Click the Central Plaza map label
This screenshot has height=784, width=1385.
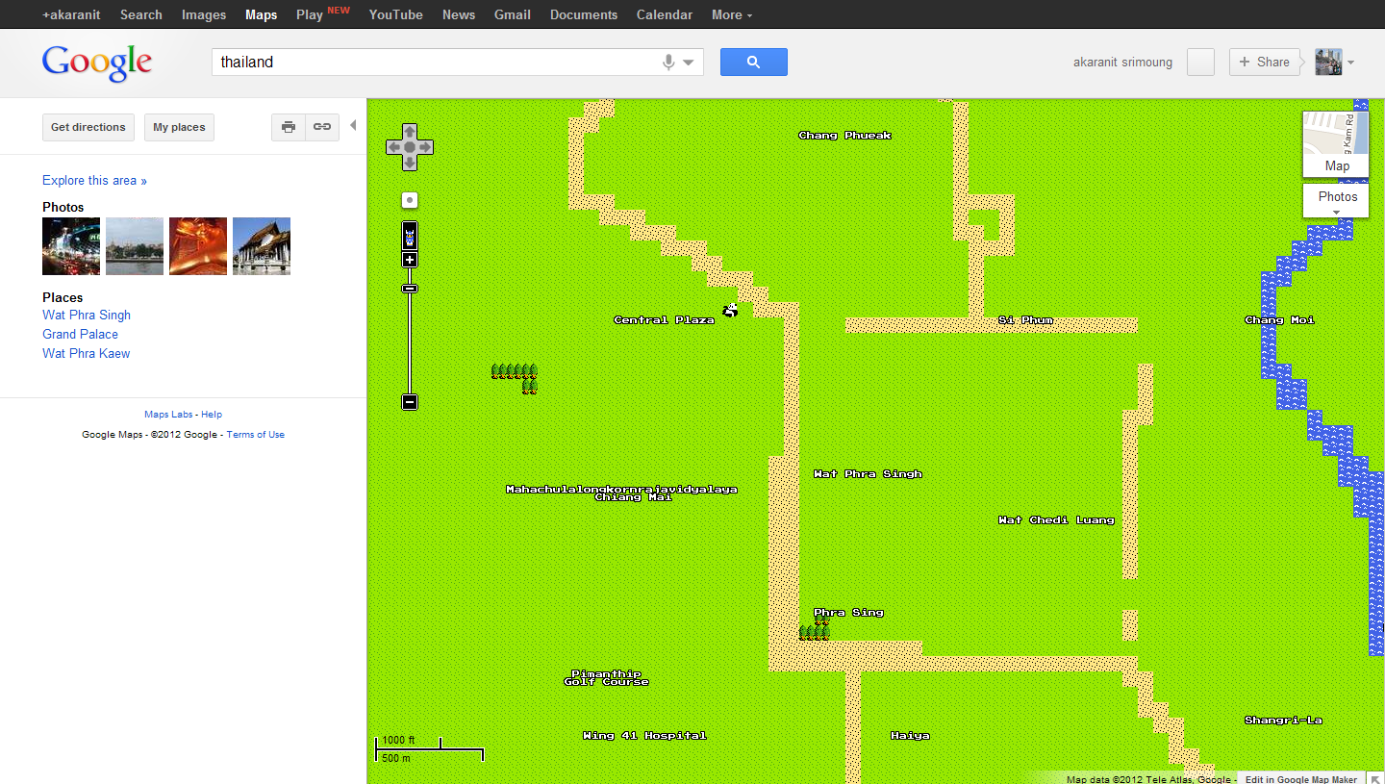click(x=665, y=320)
